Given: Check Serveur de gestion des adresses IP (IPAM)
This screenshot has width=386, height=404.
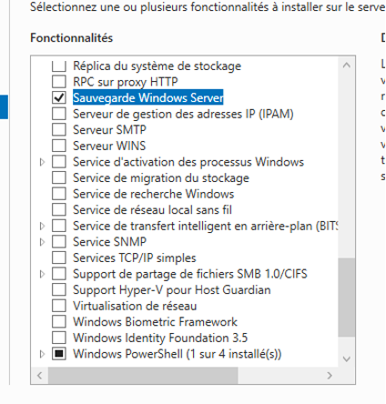Looking at the screenshot, I should click(59, 114).
